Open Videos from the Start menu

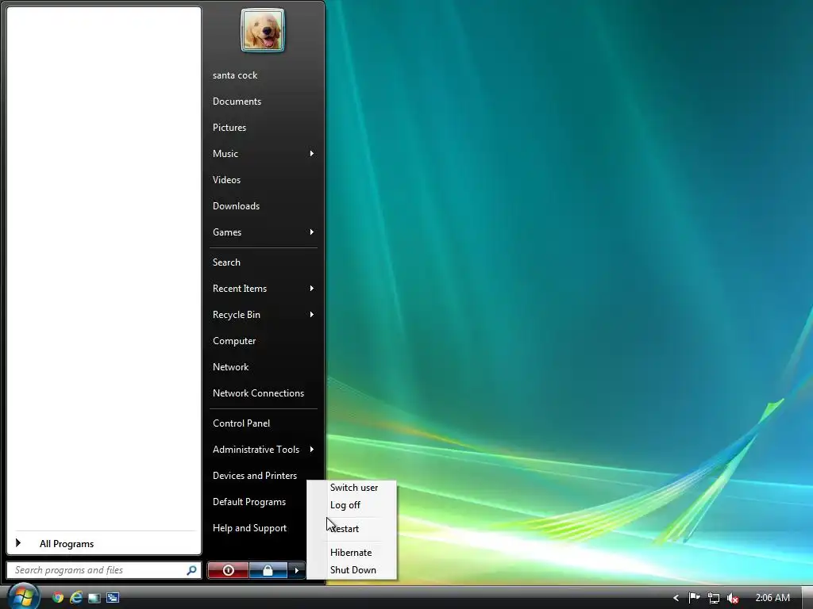point(226,180)
